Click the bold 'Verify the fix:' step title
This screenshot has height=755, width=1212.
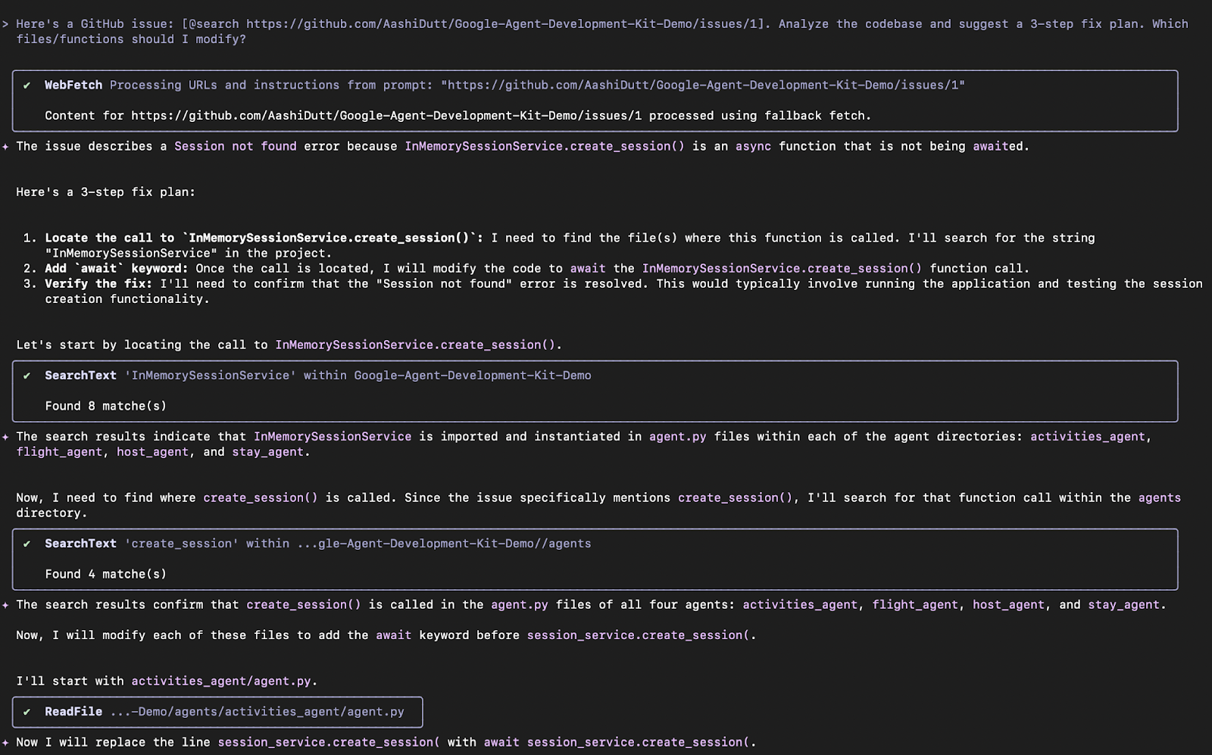[x=98, y=284]
